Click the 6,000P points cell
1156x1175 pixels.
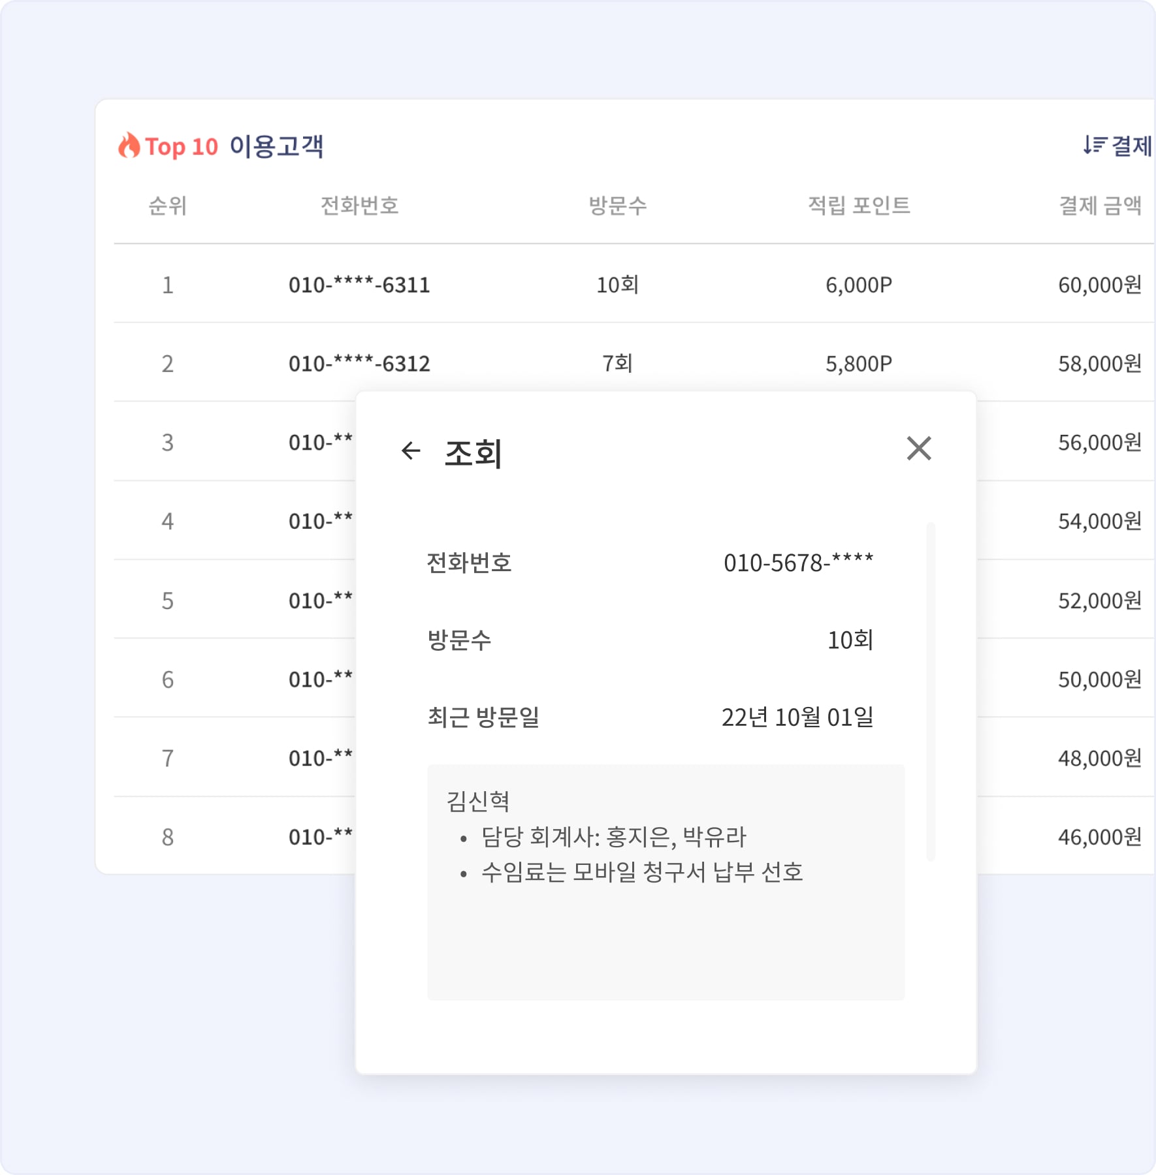point(859,285)
